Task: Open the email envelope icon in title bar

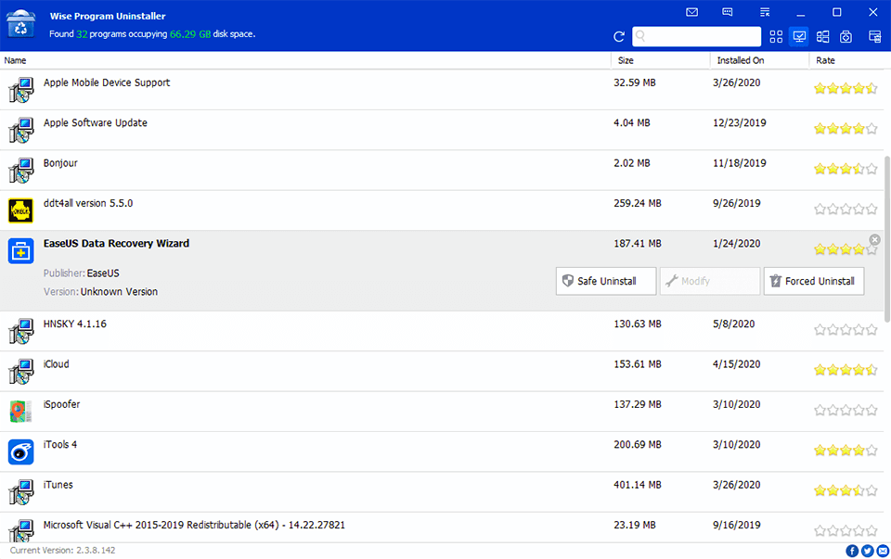Action: (x=691, y=12)
